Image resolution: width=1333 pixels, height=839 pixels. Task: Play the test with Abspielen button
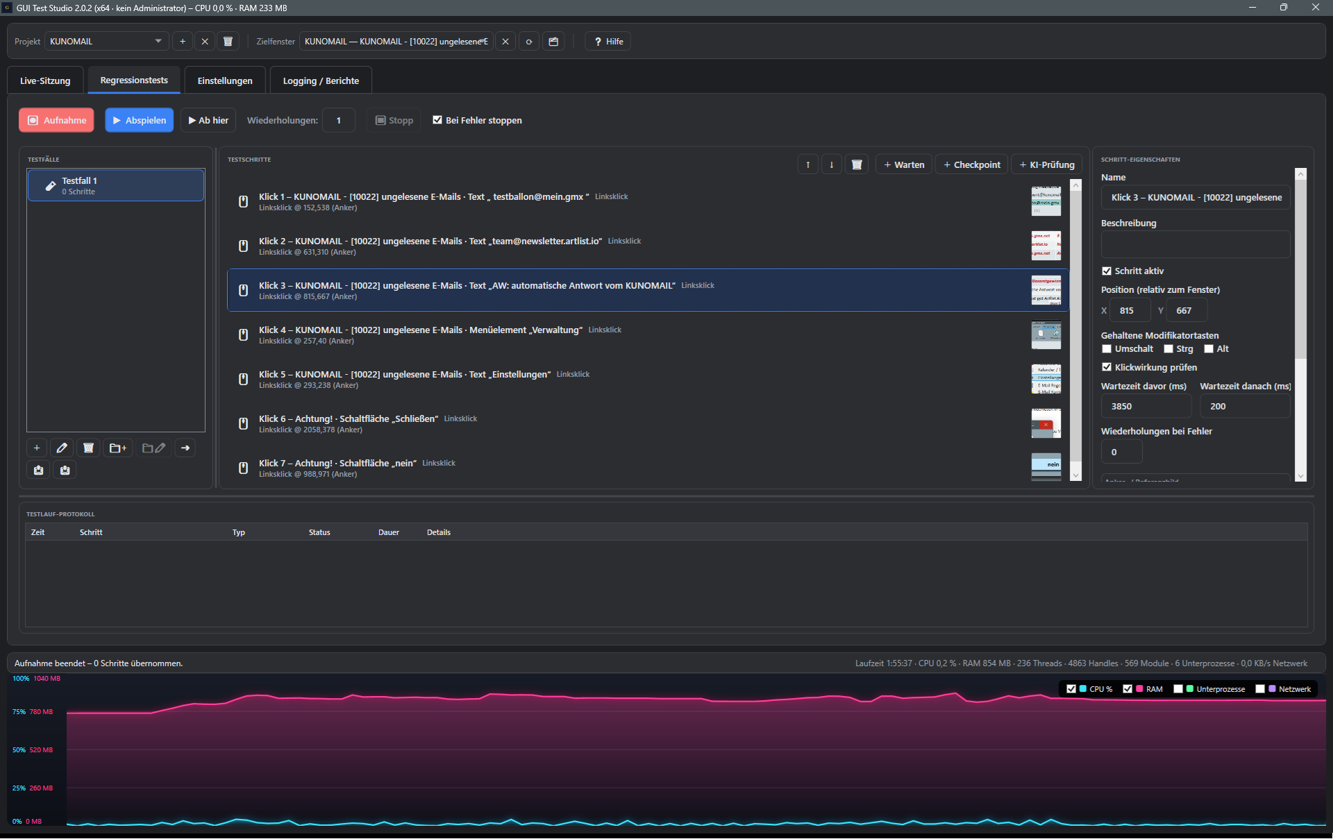coord(140,120)
